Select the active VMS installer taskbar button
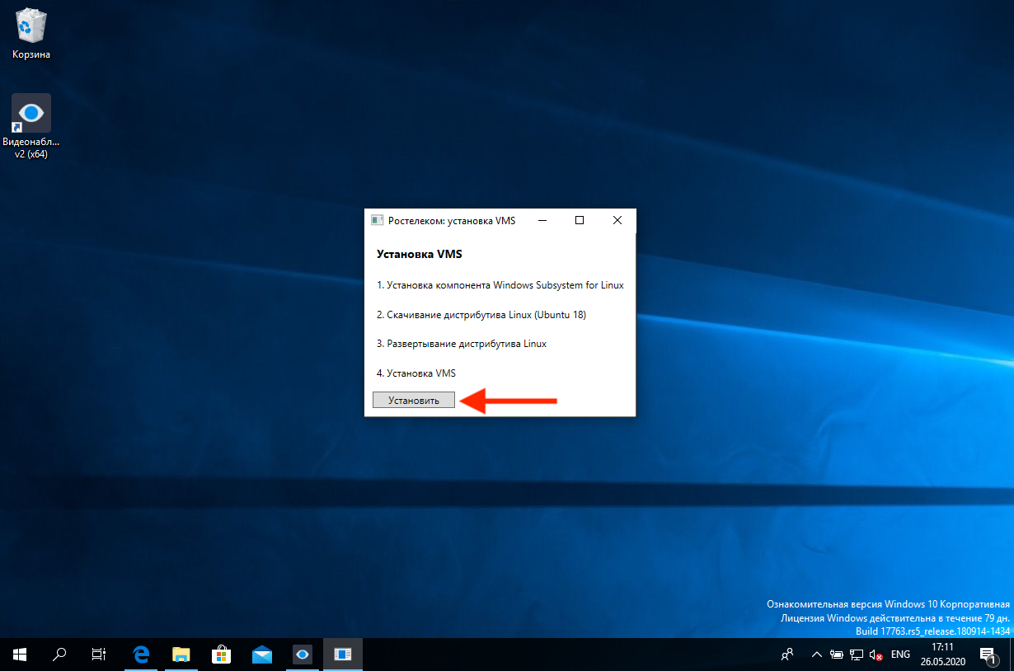Screen dimensions: 1014x671 coord(343,655)
